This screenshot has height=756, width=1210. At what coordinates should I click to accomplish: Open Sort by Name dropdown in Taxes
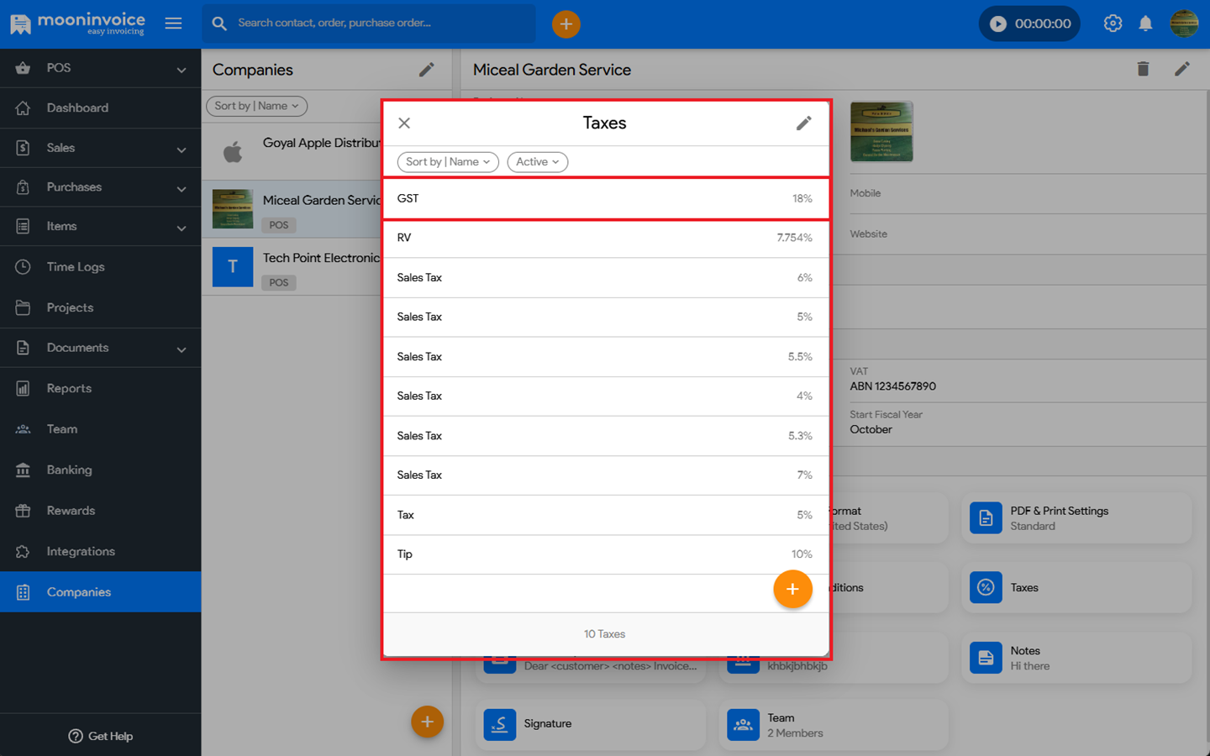click(x=447, y=162)
